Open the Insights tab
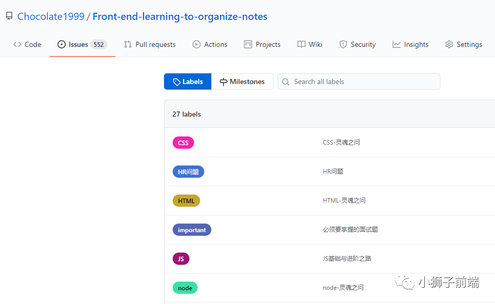Image resolution: width=495 pixels, height=304 pixels. pos(410,44)
